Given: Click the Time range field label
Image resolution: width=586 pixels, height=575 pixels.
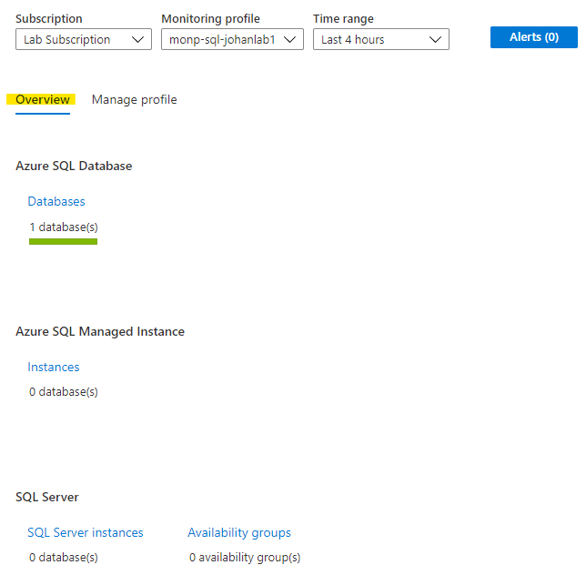Looking at the screenshot, I should 343,19.
